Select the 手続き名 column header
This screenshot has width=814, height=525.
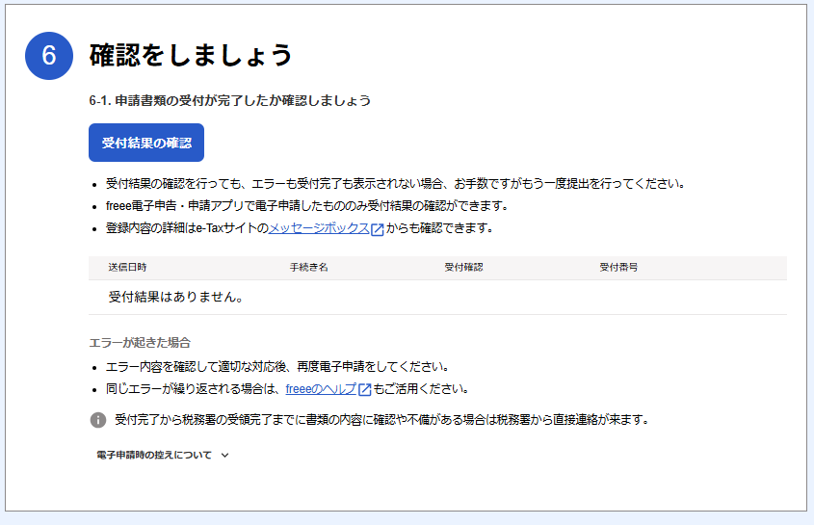[x=309, y=268]
